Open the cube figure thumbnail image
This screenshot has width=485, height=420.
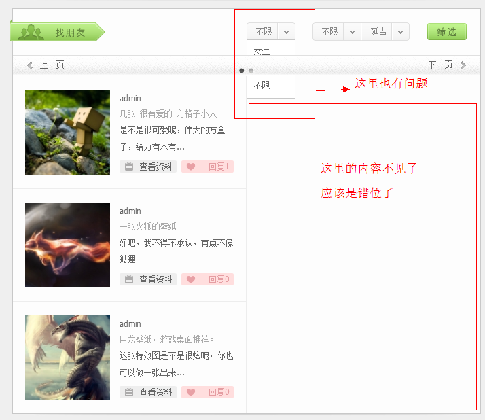click(67, 132)
